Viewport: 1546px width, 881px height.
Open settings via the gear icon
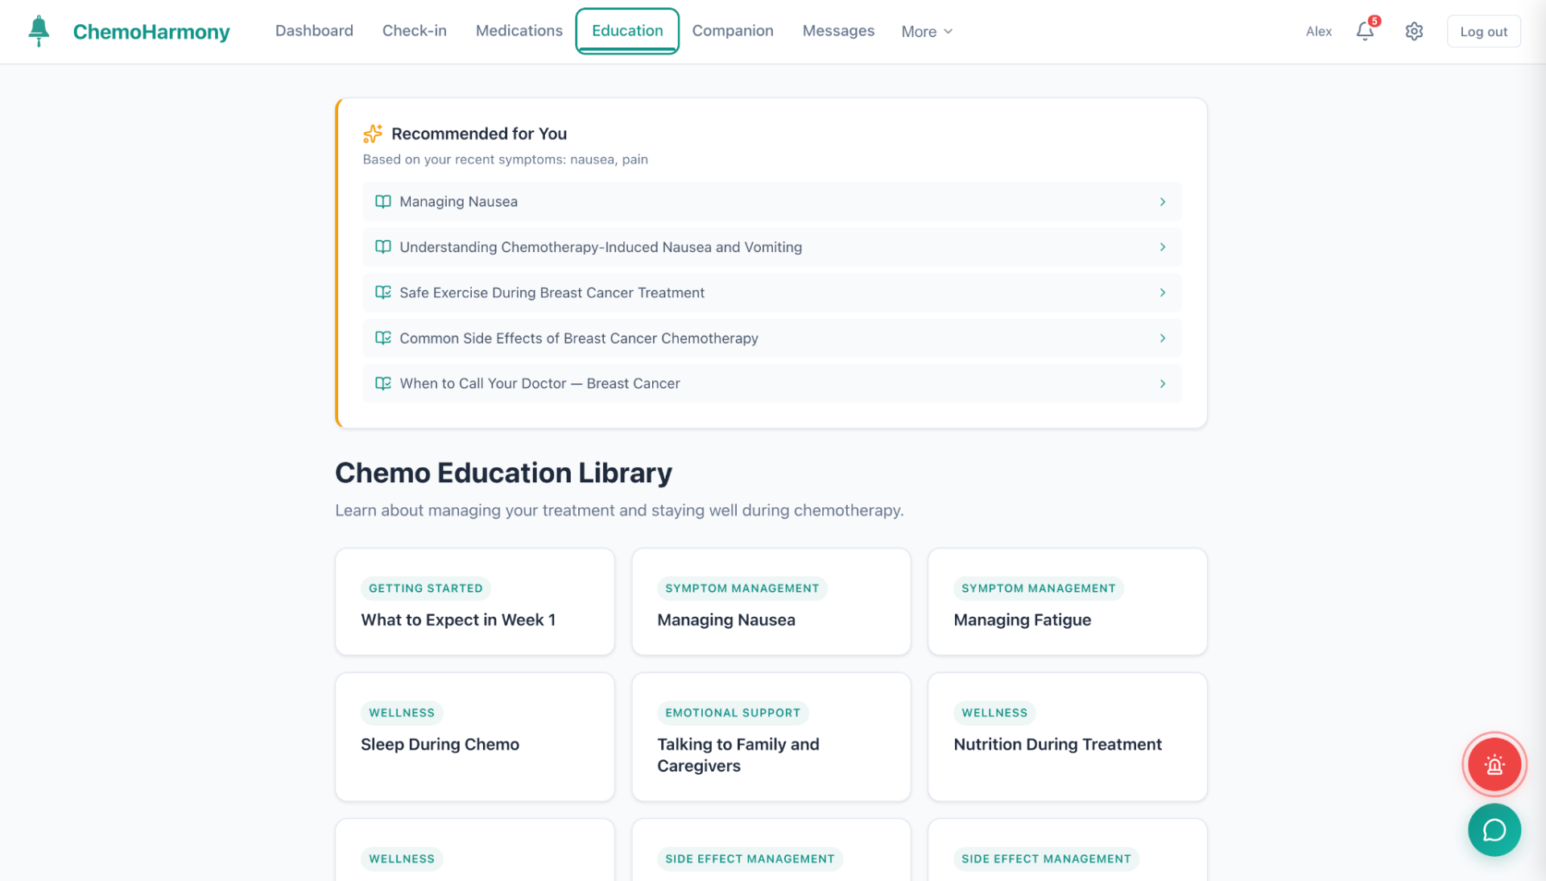pos(1414,31)
